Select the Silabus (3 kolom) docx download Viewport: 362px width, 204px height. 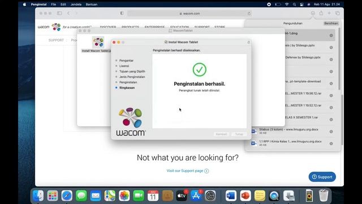pos(292,131)
